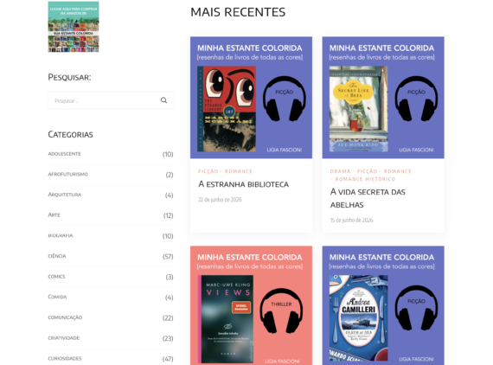Screen dimensions: 493x365
Task: Open the Biografia category
Action: pos(61,235)
